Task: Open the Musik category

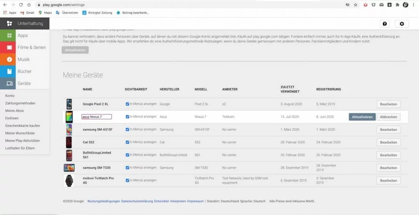Action: 25,59
